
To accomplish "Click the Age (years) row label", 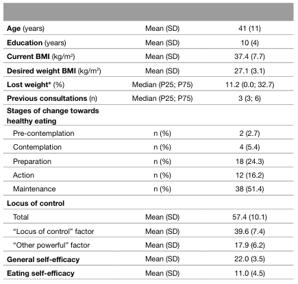I will coord(25,29).
